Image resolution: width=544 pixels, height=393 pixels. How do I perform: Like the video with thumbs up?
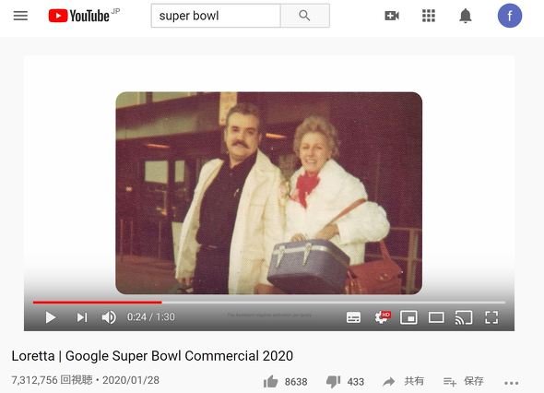pos(270,382)
